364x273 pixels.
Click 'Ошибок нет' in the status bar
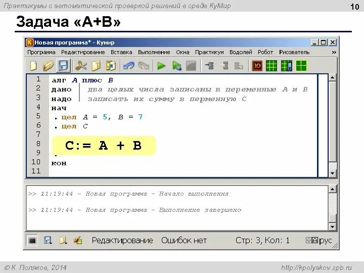point(184,241)
